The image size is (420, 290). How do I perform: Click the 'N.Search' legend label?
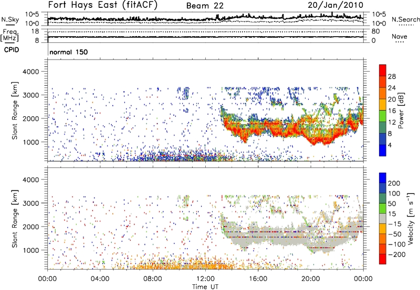(405, 19)
